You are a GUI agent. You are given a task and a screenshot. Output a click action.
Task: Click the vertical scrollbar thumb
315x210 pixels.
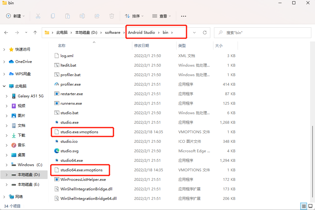tap(313, 161)
